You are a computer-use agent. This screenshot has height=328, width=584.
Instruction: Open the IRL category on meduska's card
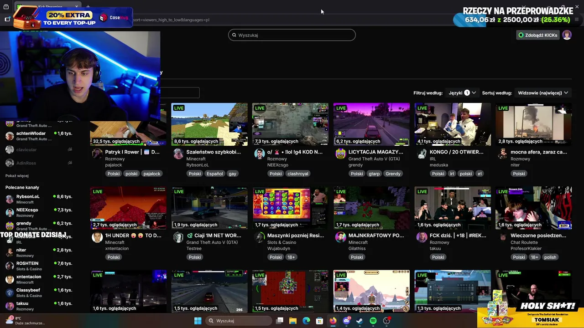tap(433, 159)
